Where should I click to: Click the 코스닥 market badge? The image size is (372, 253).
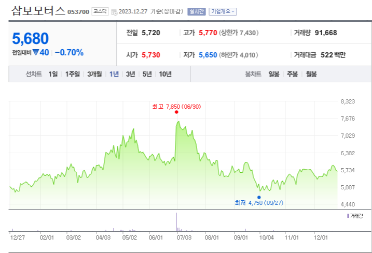click(x=100, y=11)
